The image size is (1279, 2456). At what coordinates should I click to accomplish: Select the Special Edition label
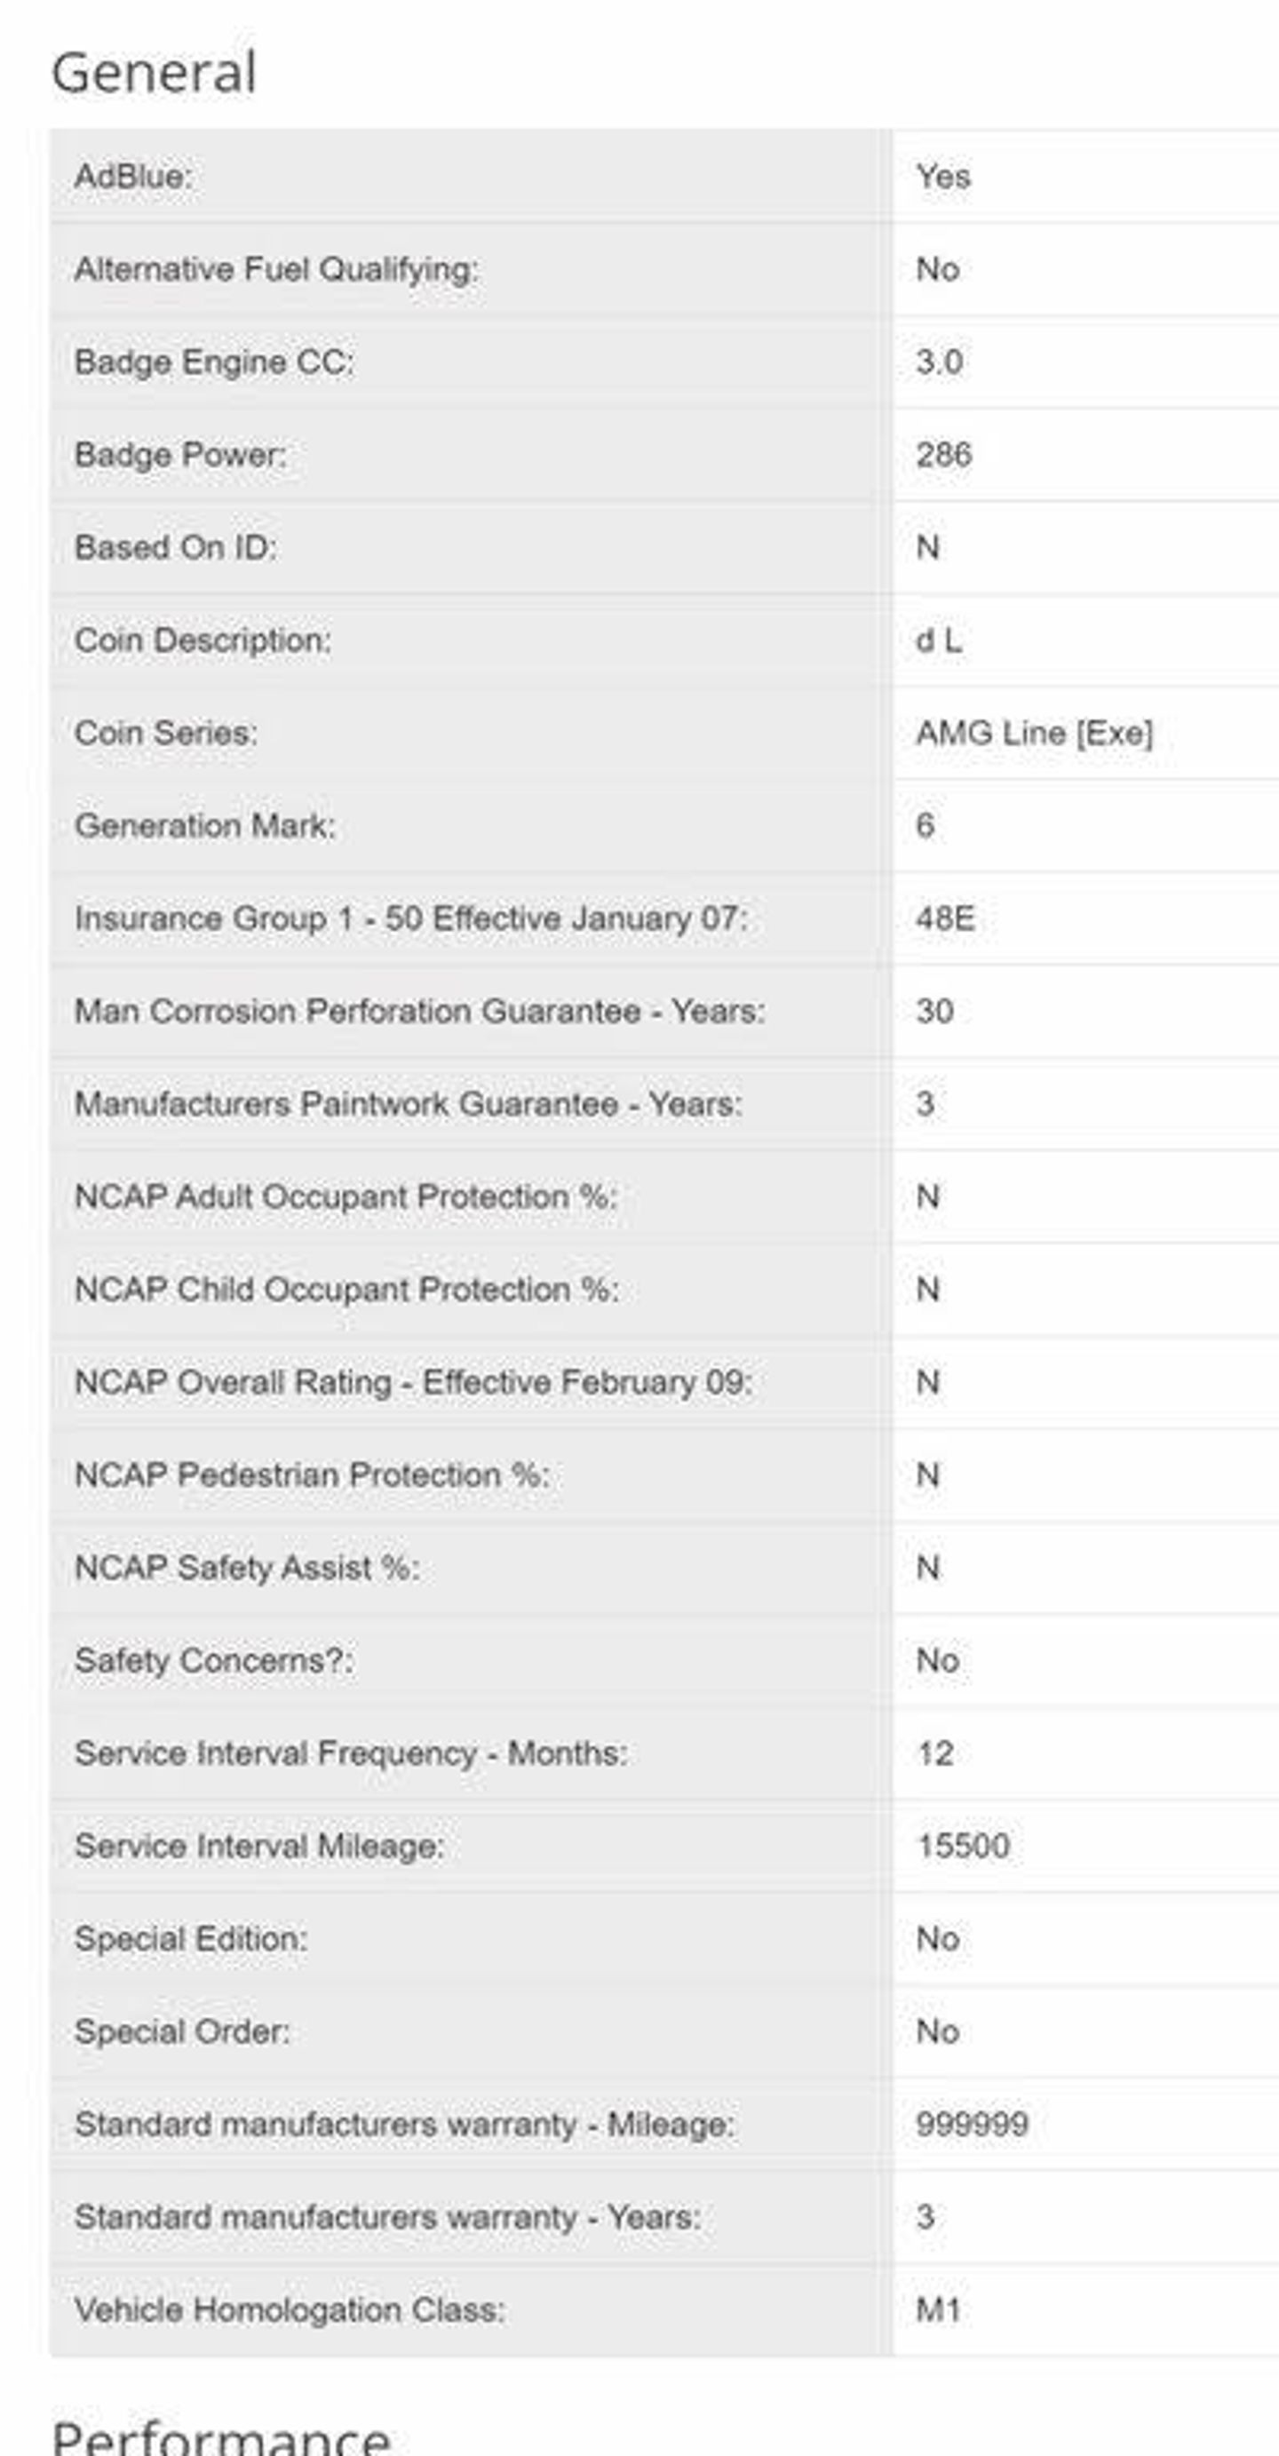point(191,1939)
